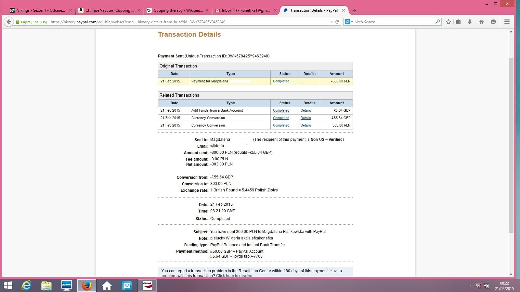This screenshot has height=292, width=520.
Task: Click the scrollbar up arrow
Action: click(x=511, y=32)
